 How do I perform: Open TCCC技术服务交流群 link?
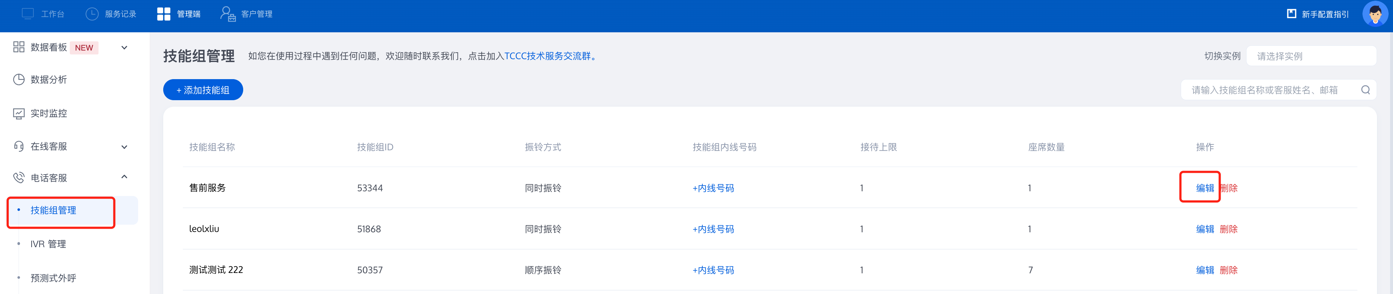[547, 56]
